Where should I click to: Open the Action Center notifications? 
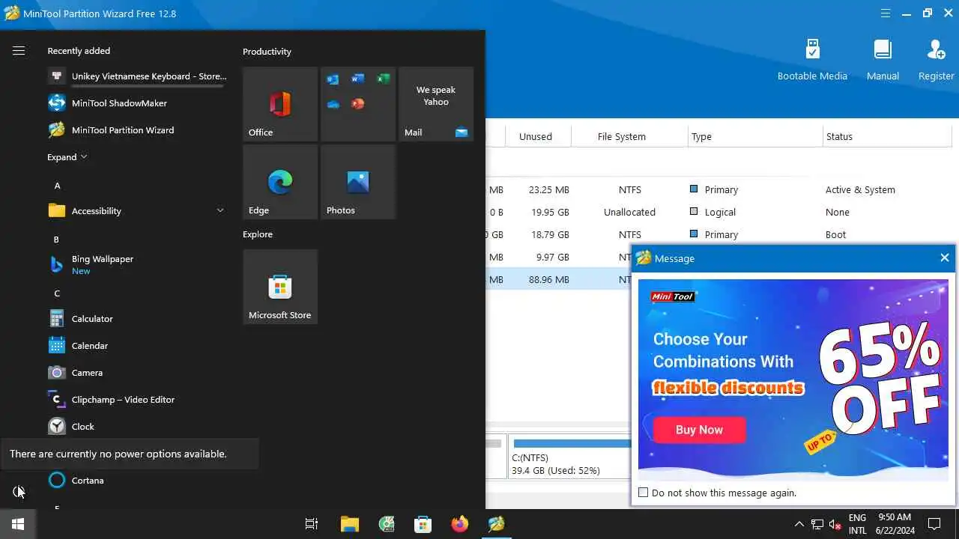934,524
